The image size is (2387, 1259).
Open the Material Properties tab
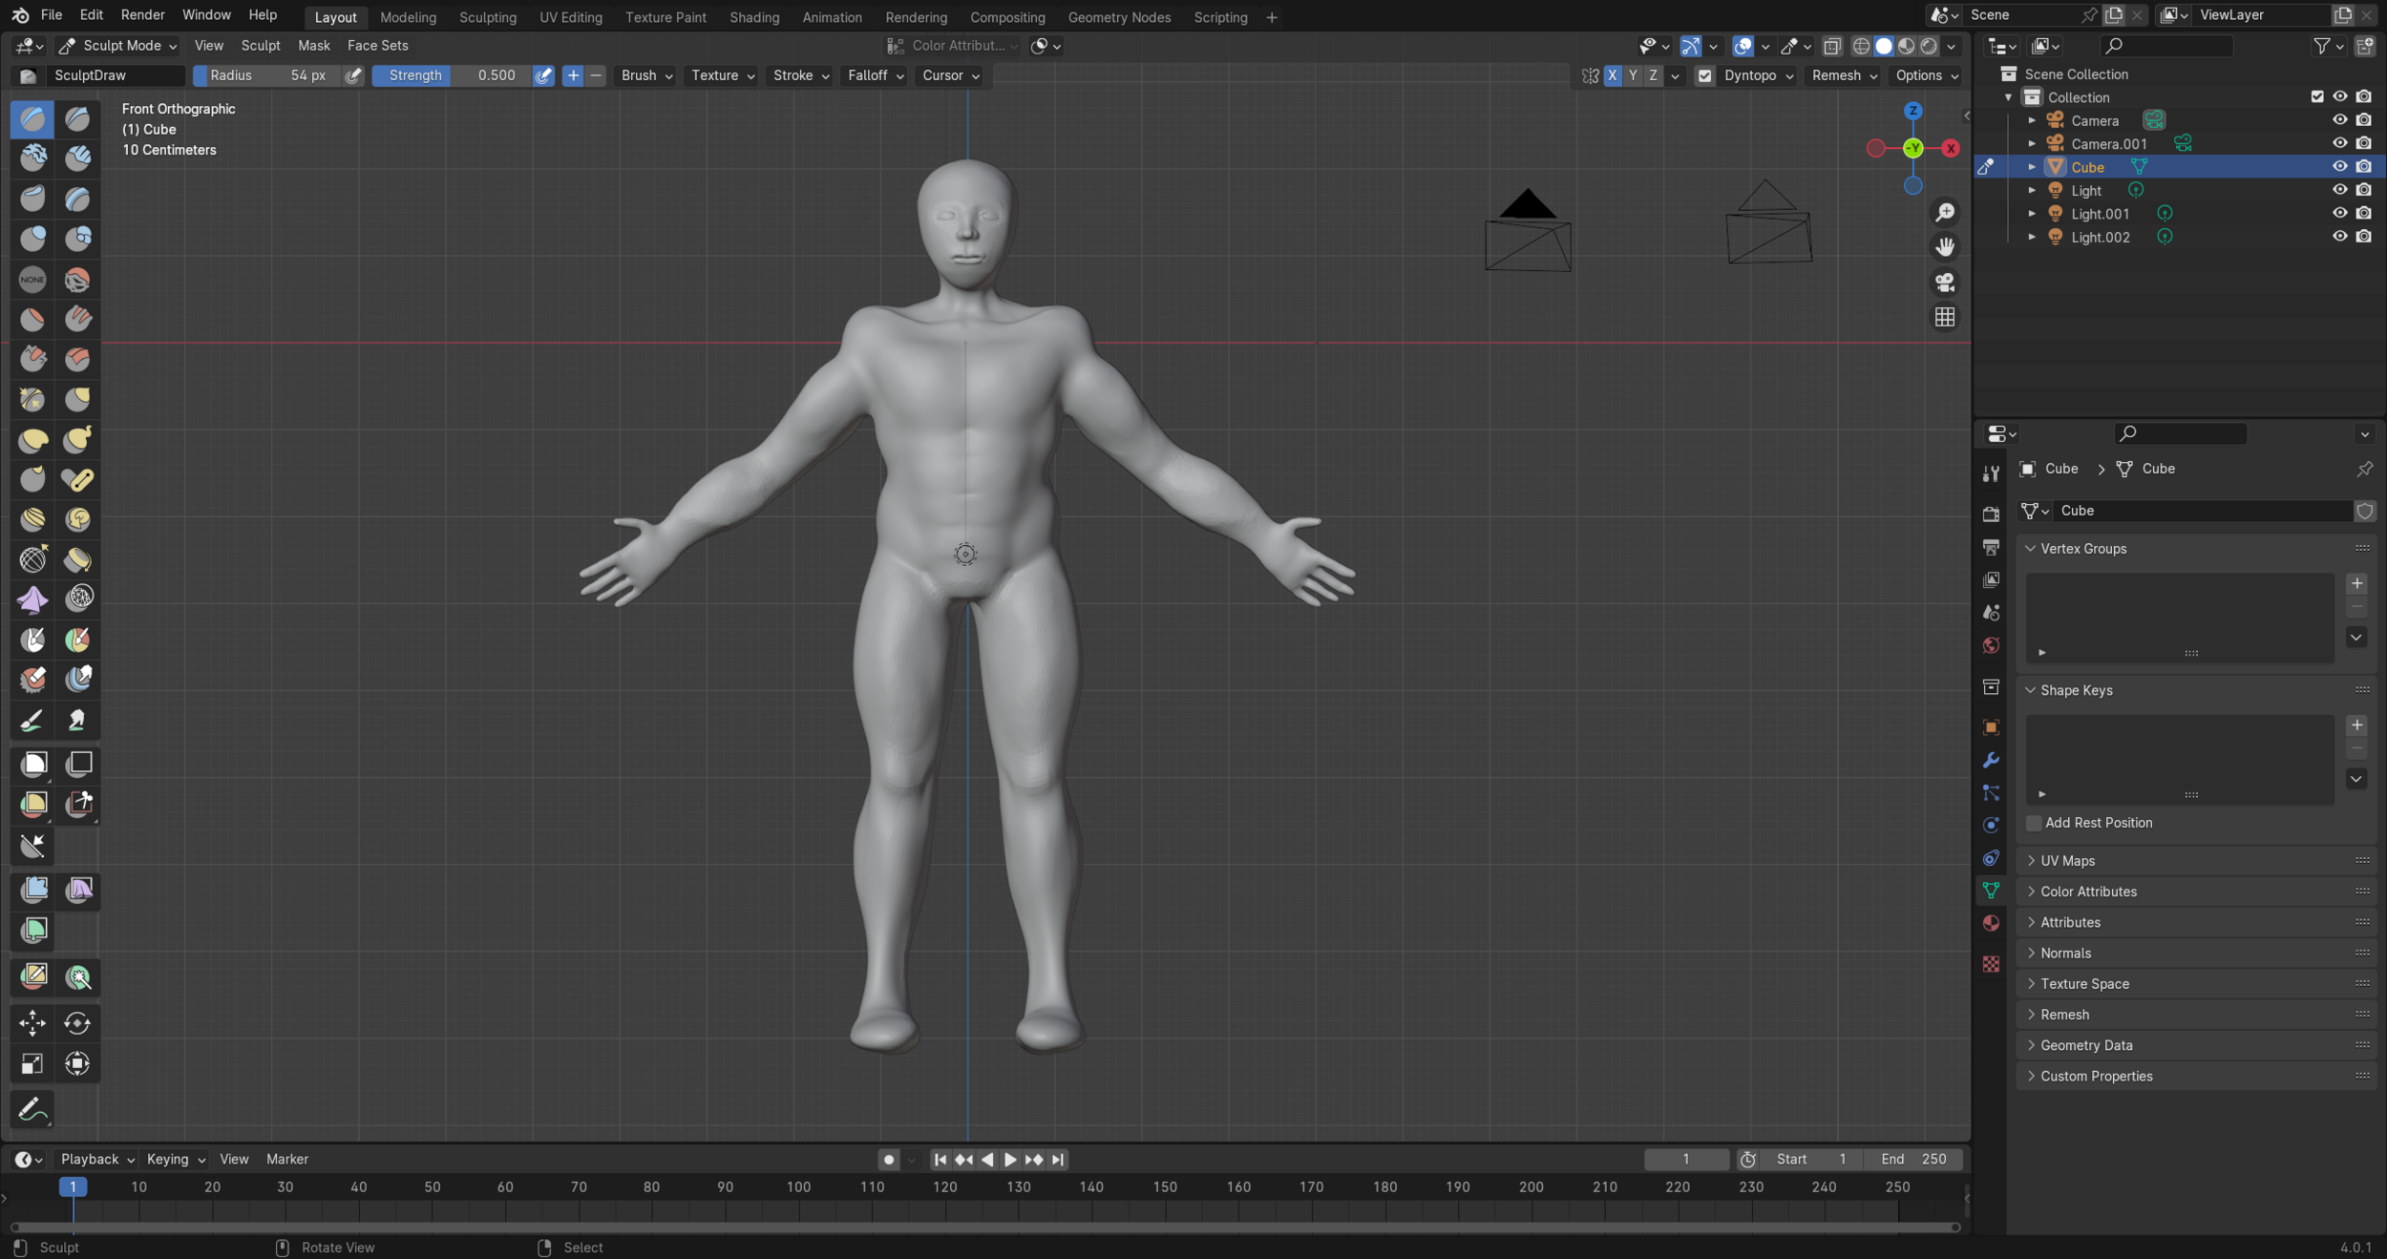click(x=1992, y=922)
